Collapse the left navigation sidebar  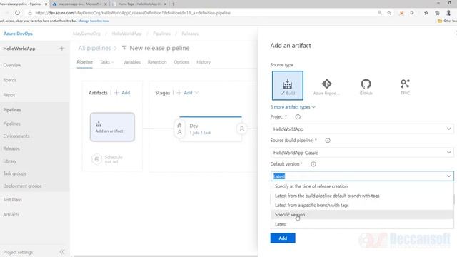tap(62, 252)
